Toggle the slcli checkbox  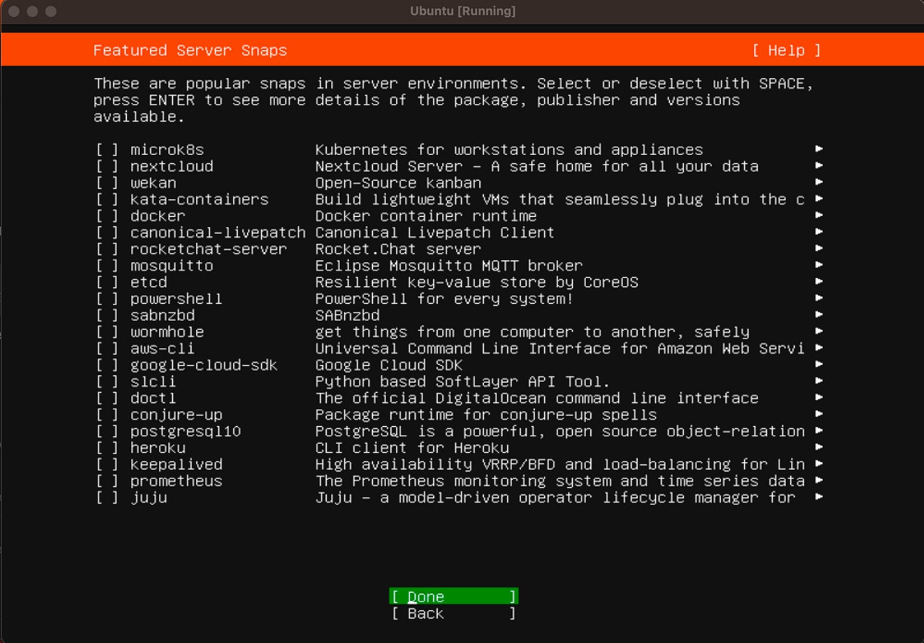pos(107,381)
